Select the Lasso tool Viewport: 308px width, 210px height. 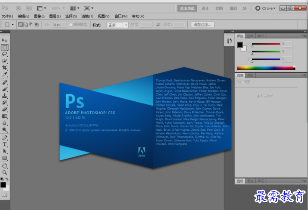pyautogui.click(x=5, y=54)
